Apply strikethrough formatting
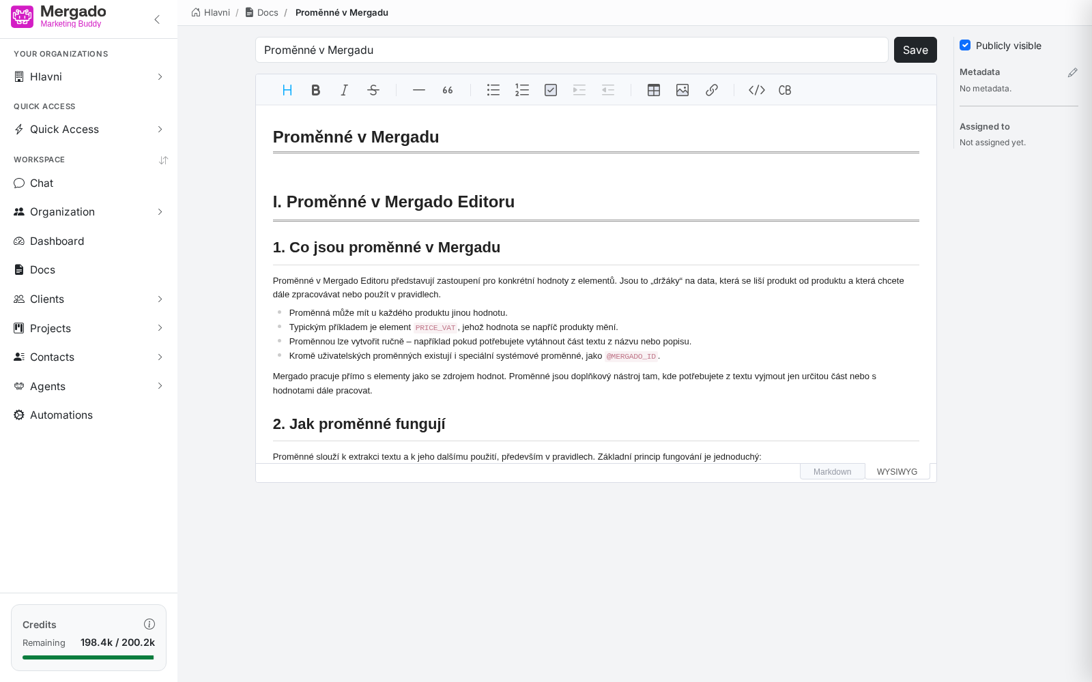1092x682 pixels. click(x=373, y=90)
